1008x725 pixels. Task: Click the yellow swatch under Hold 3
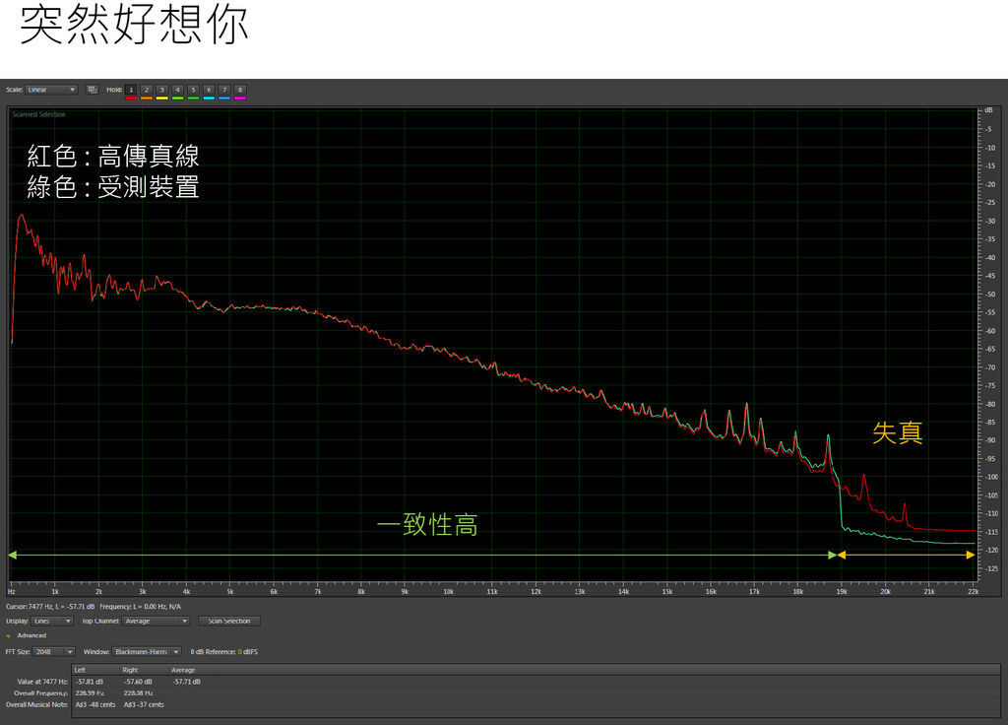coord(162,98)
